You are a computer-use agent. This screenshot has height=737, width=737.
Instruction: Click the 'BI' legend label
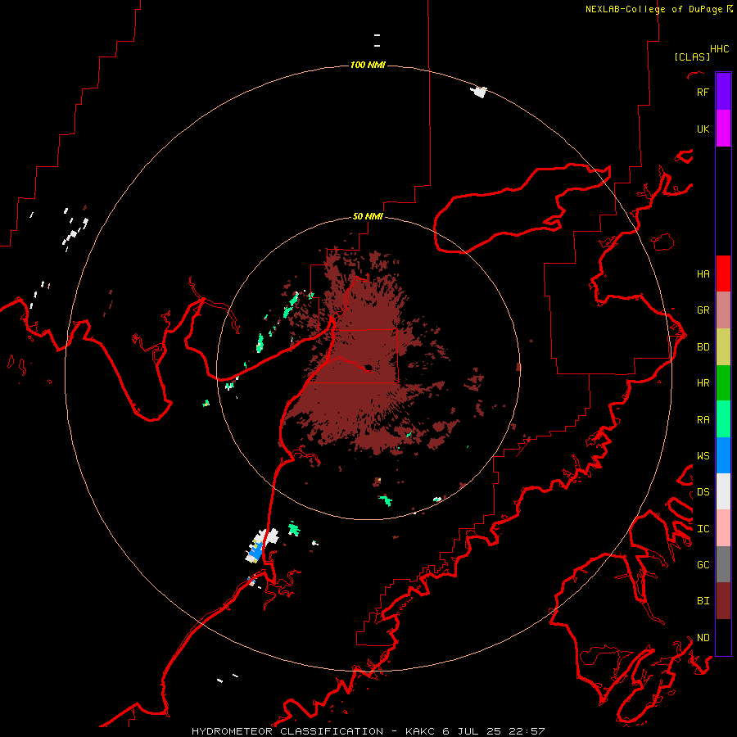click(x=703, y=601)
